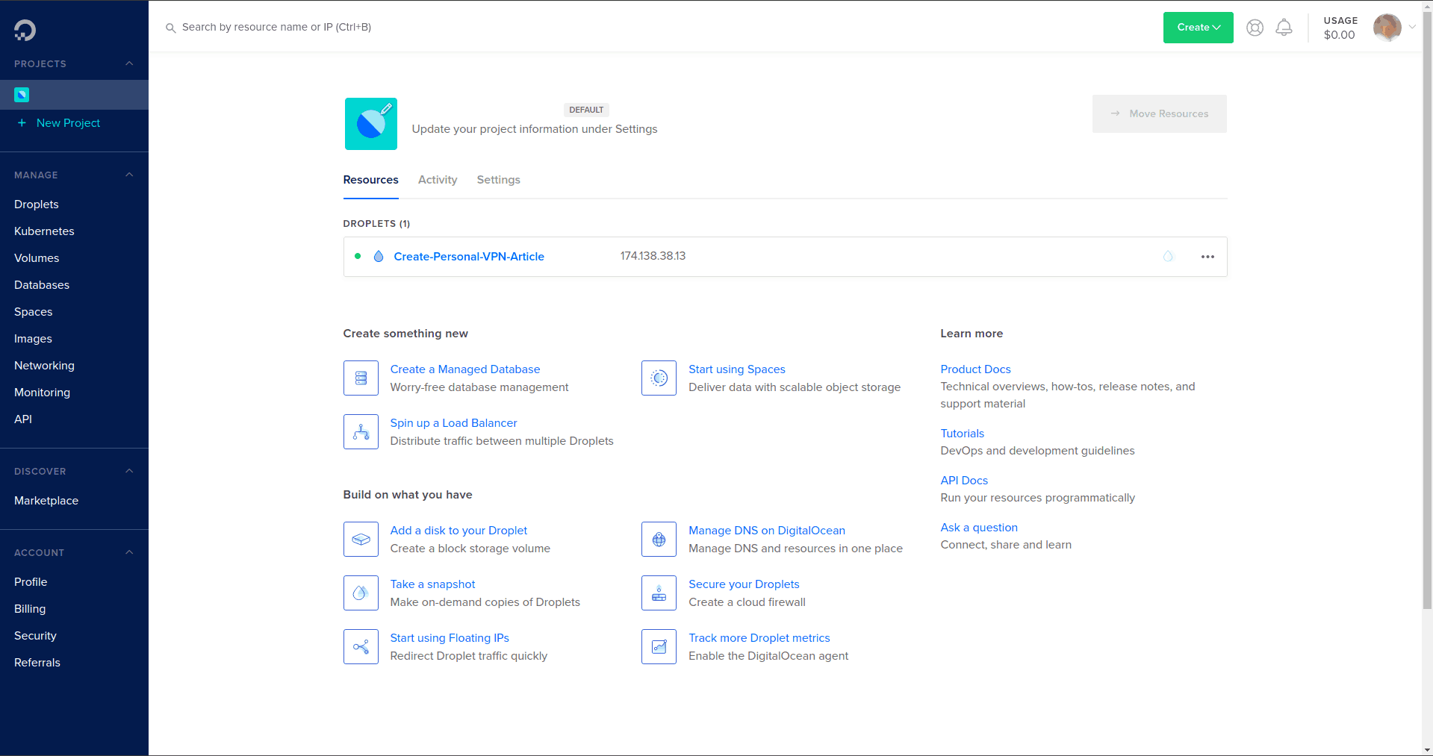The width and height of the screenshot is (1433, 756).
Task: Click the Start using Spaces link
Action: click(x=736, y=369)
